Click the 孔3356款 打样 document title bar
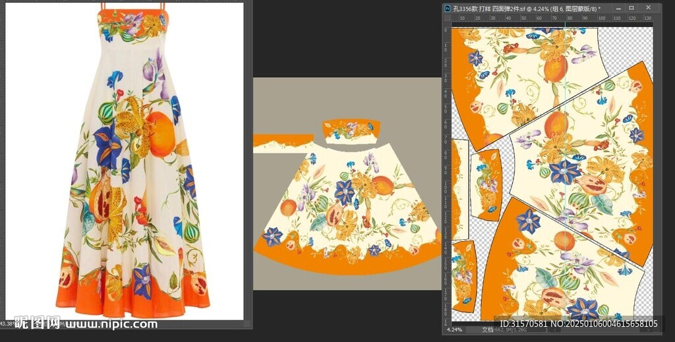This screenshot has height=342, width=675. 527,8
